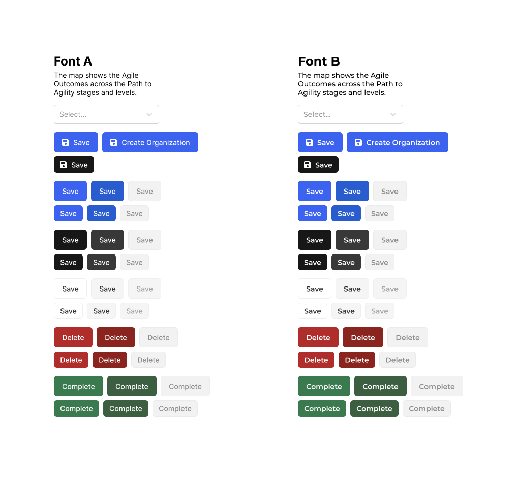The width and height of the screenshot is (517, 478).
Task: Click floppy icon in Font B's black Save button
Action: [308, 165]
